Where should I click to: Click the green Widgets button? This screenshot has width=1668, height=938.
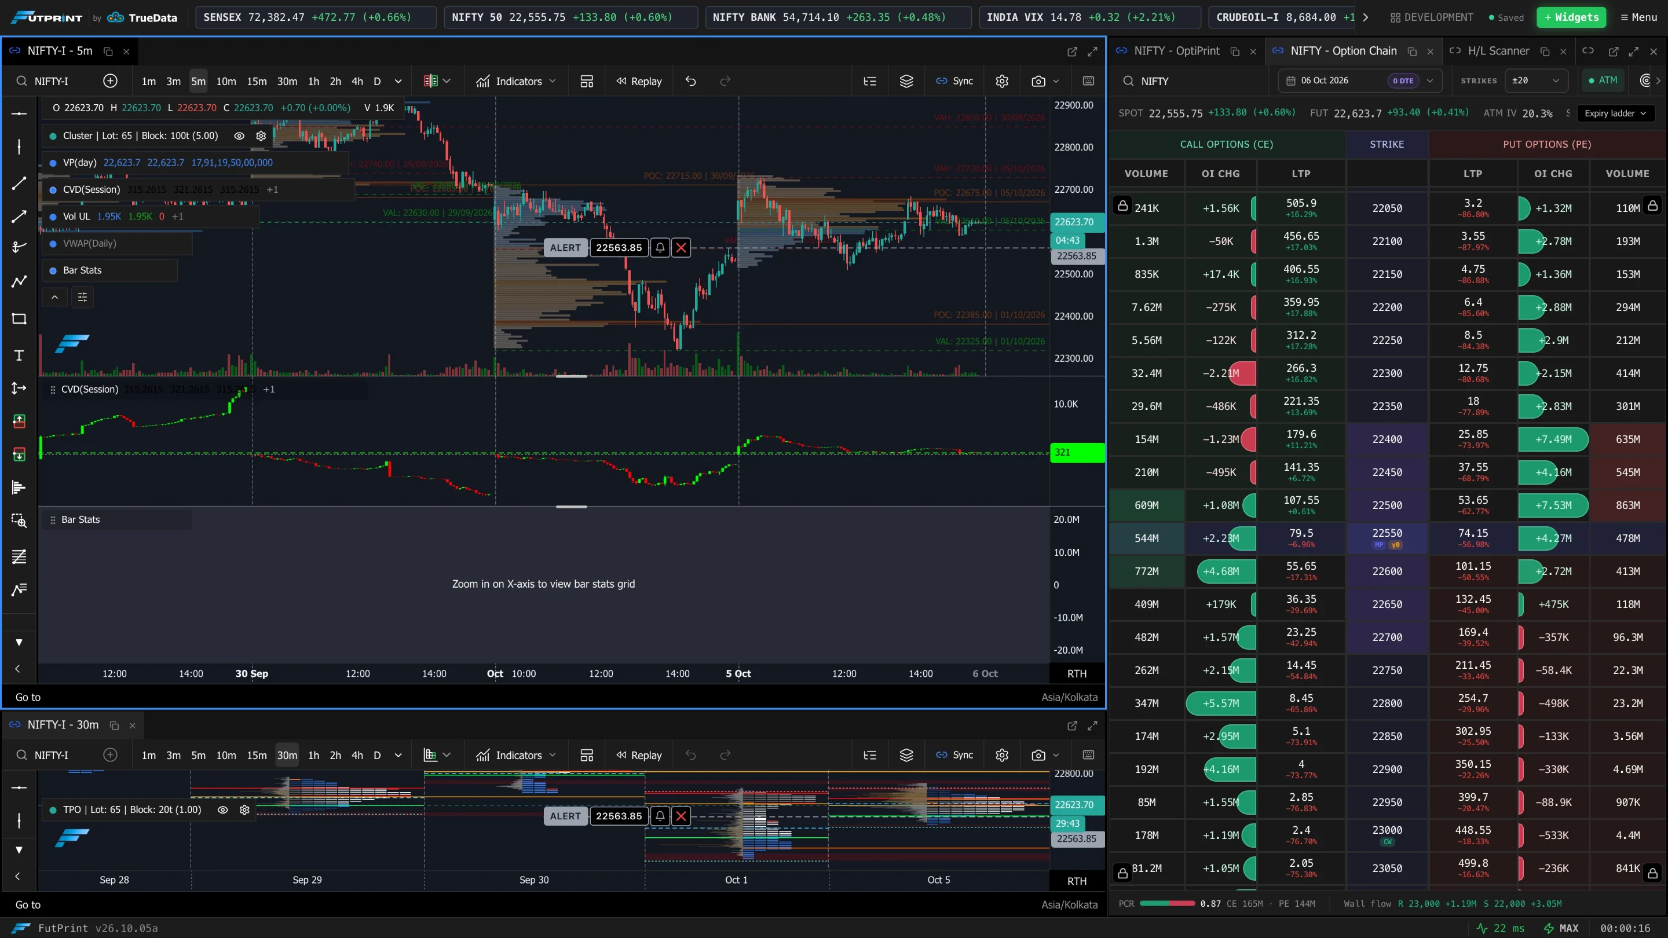point(1571,17)
